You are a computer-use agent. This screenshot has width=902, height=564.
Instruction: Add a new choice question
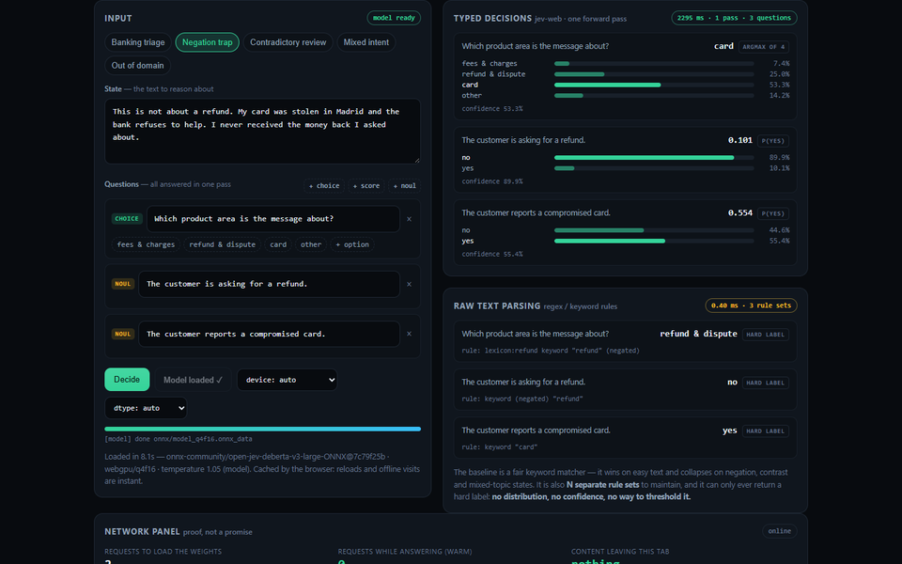[x=324, y=185]
